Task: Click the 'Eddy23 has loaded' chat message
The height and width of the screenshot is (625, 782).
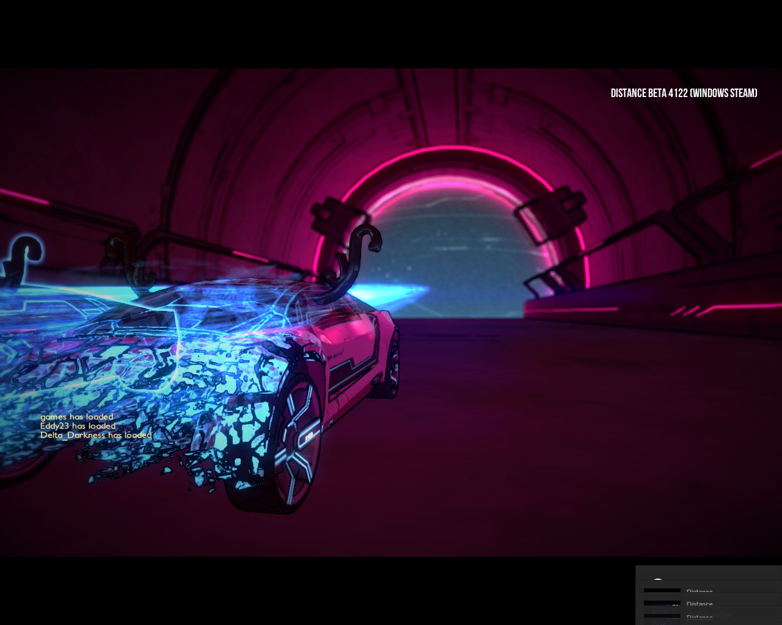Action: point(78,426)
